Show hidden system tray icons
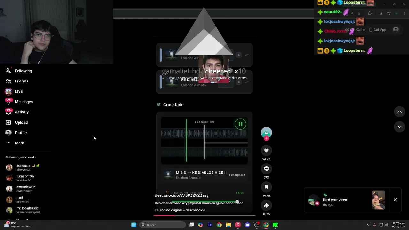 (x=367, y=225)
